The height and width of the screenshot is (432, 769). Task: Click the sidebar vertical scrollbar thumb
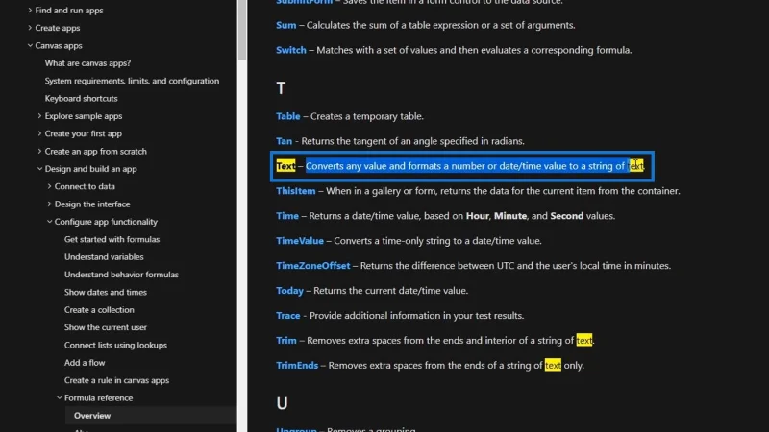(242, 30)
